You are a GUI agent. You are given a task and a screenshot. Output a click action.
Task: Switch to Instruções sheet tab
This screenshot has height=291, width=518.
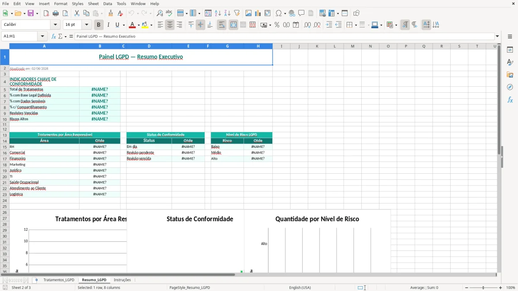pyautogui.click(x=122, y=280)
